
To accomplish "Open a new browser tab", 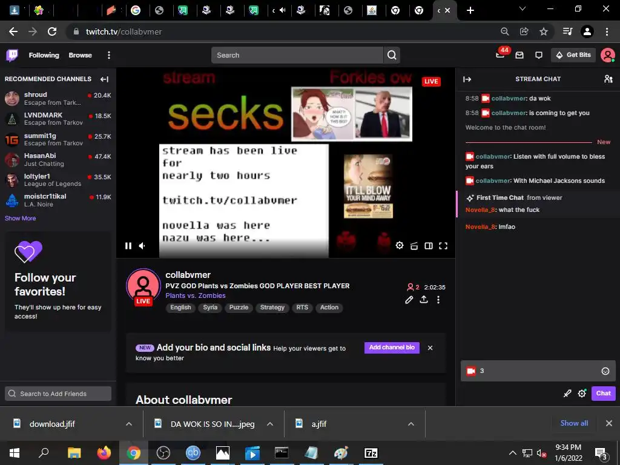I will pyautogui.click(x=470, y=11).
